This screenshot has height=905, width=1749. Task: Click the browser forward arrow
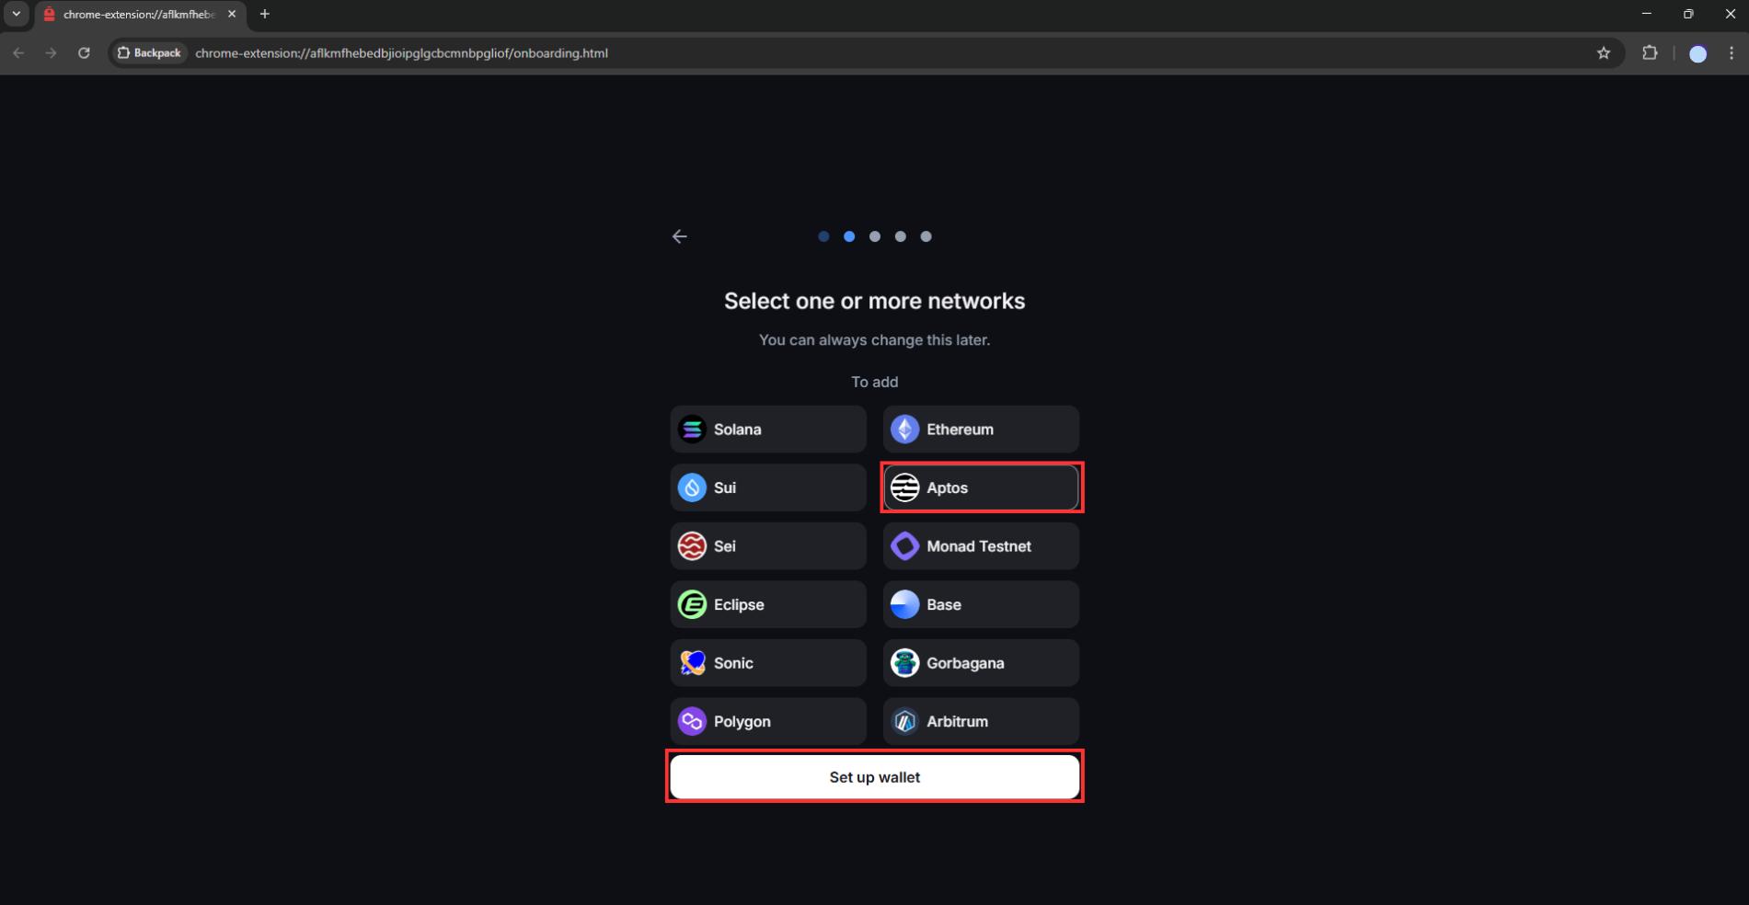click(52, 53)
